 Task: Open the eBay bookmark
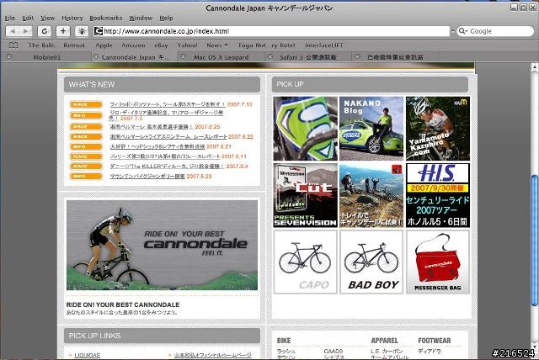click(161, 45)
